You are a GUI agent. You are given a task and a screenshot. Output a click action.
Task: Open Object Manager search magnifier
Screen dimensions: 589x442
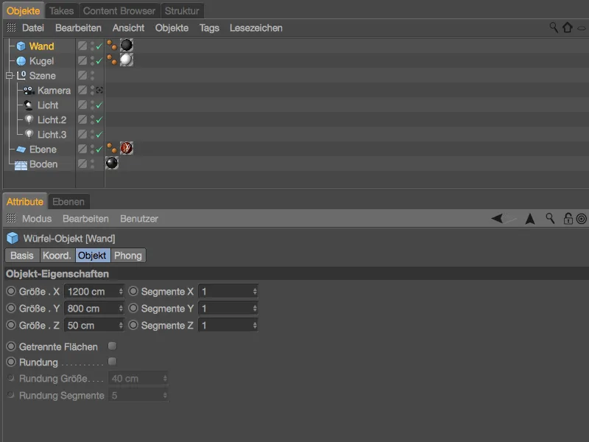pos(554,27)
